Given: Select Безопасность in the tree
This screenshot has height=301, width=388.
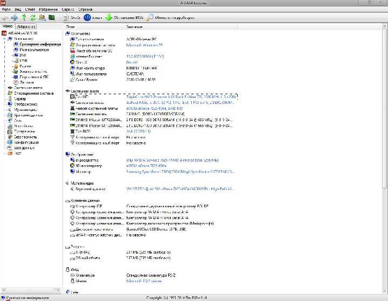Looking at the screenshot, I should pyautogui.click(x=22, y=137).
